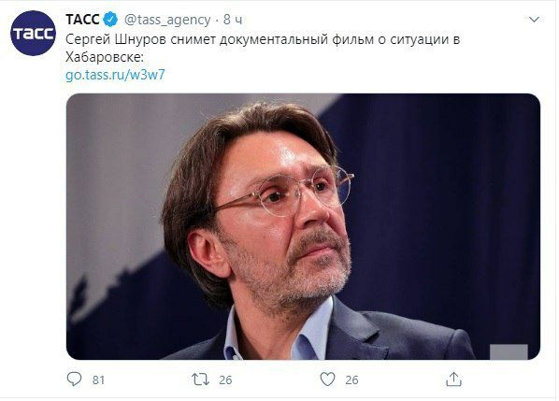Open the TASS round profile avatar

point(33,33)
